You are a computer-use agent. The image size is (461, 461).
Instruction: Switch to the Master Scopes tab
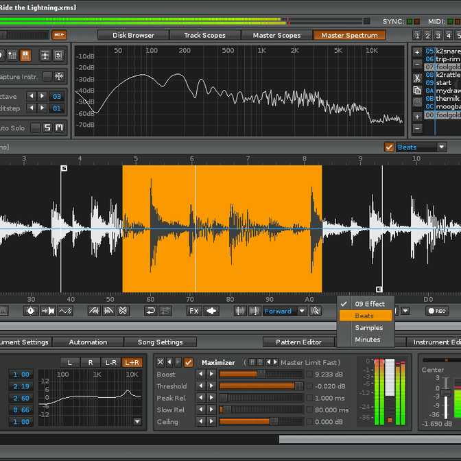click(x=276, y=35)
